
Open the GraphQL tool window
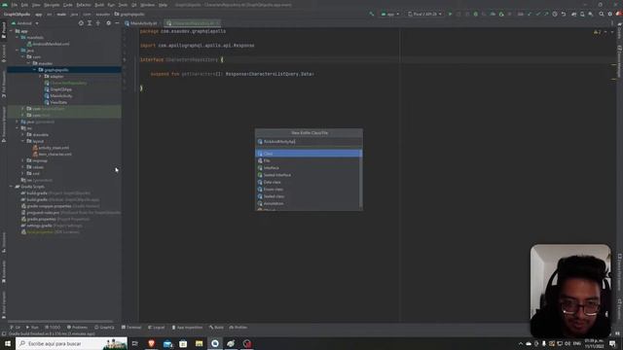(x=104, y=328)
